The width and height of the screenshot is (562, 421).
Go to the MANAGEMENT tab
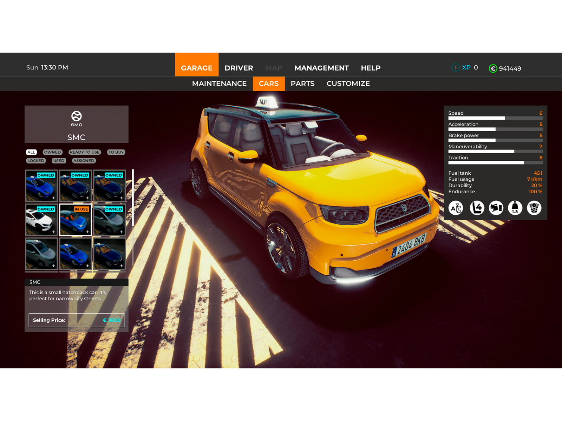[322, 68]
